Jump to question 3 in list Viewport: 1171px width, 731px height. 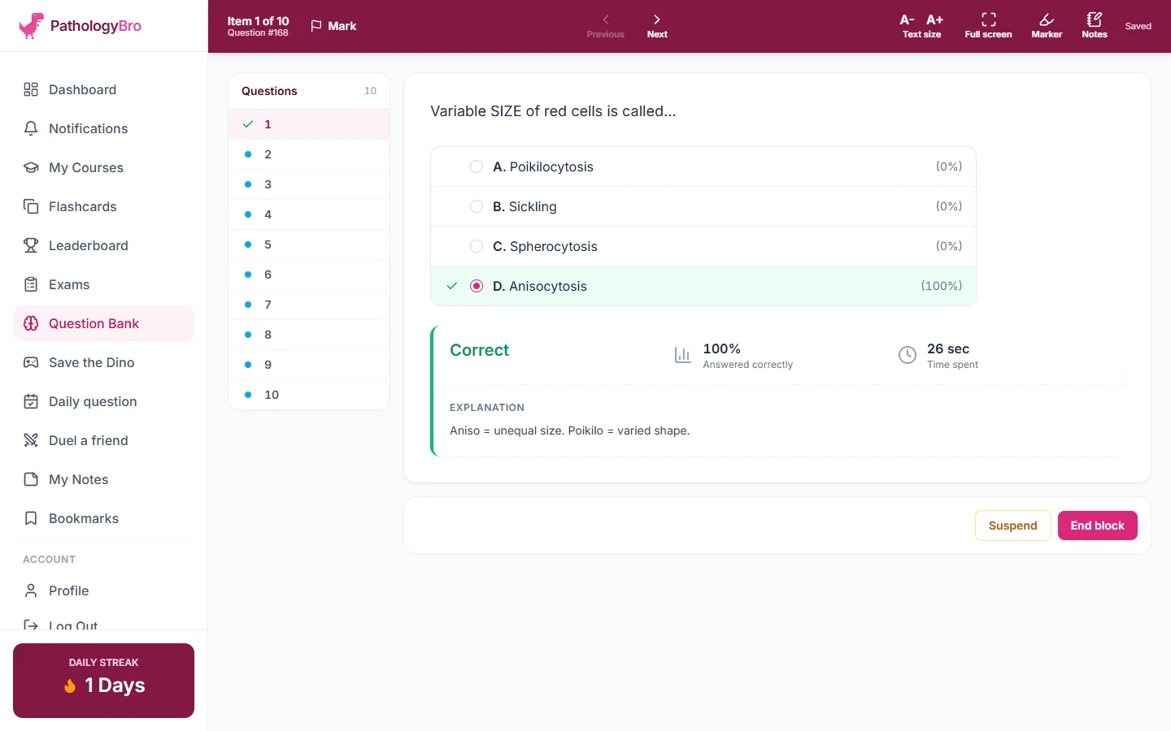pyautogui.click(x=309, y=184)
